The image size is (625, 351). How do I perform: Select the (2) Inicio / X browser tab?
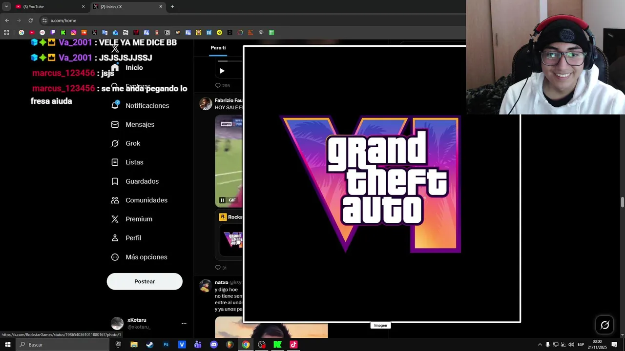[128, 7]
